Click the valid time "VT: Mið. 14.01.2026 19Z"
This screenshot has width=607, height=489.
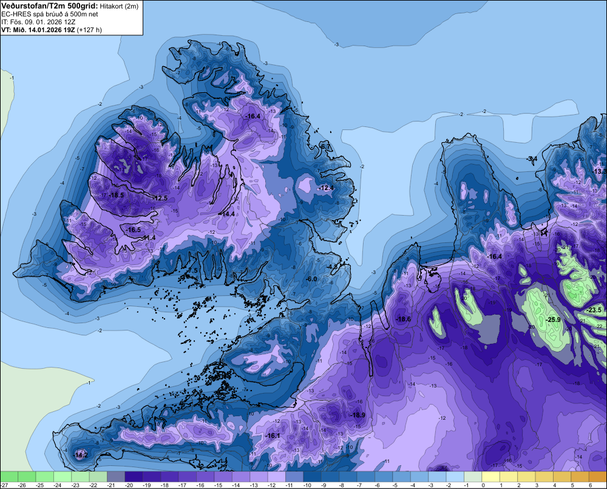(x=38, y=30)
